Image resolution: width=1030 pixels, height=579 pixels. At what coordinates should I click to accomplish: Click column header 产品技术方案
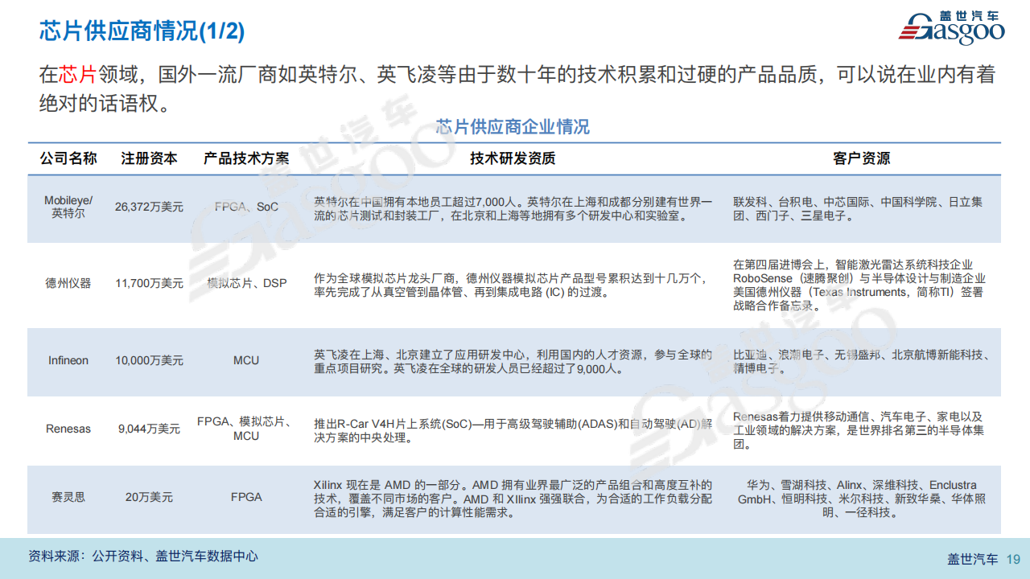pyautogui.click(x=246, y=159)
